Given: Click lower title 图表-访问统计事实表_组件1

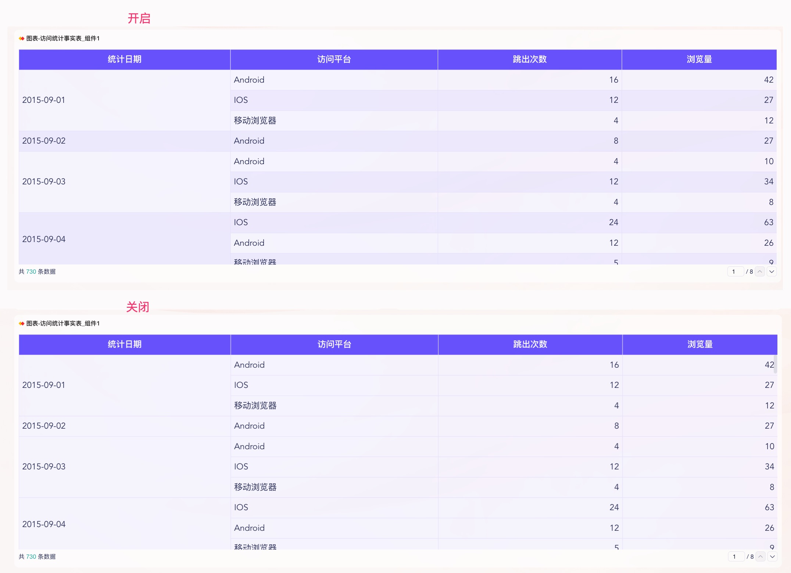Looking at the screenshot, I should tap(63, 324).
